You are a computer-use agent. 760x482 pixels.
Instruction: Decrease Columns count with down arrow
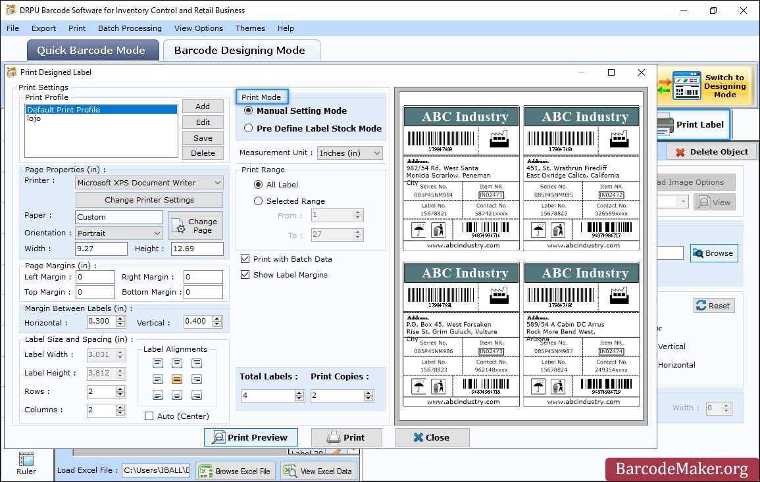[120, 413]
